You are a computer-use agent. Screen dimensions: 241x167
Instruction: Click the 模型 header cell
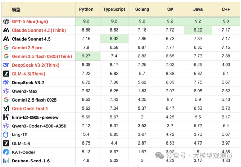tap(16, 9)
